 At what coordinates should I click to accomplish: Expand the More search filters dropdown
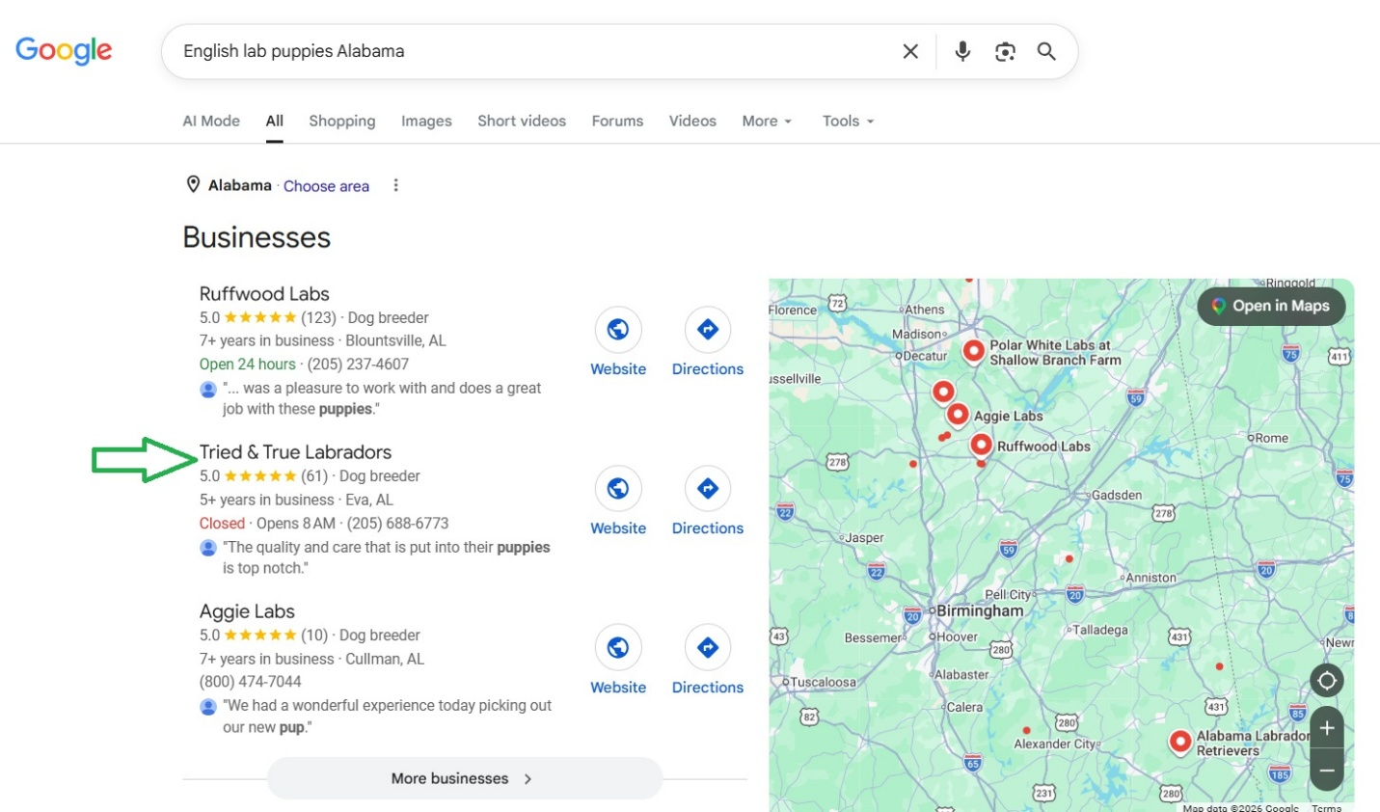point(767,121)
